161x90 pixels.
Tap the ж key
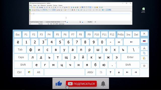click(108, 57)
